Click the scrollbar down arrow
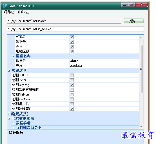 (x=141, y=127)
